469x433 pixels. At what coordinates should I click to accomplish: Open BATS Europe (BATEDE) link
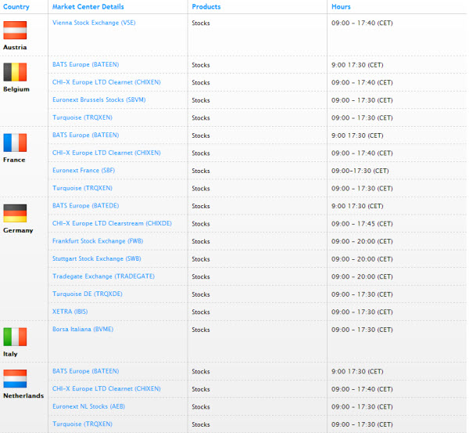[x=85, y=206]
